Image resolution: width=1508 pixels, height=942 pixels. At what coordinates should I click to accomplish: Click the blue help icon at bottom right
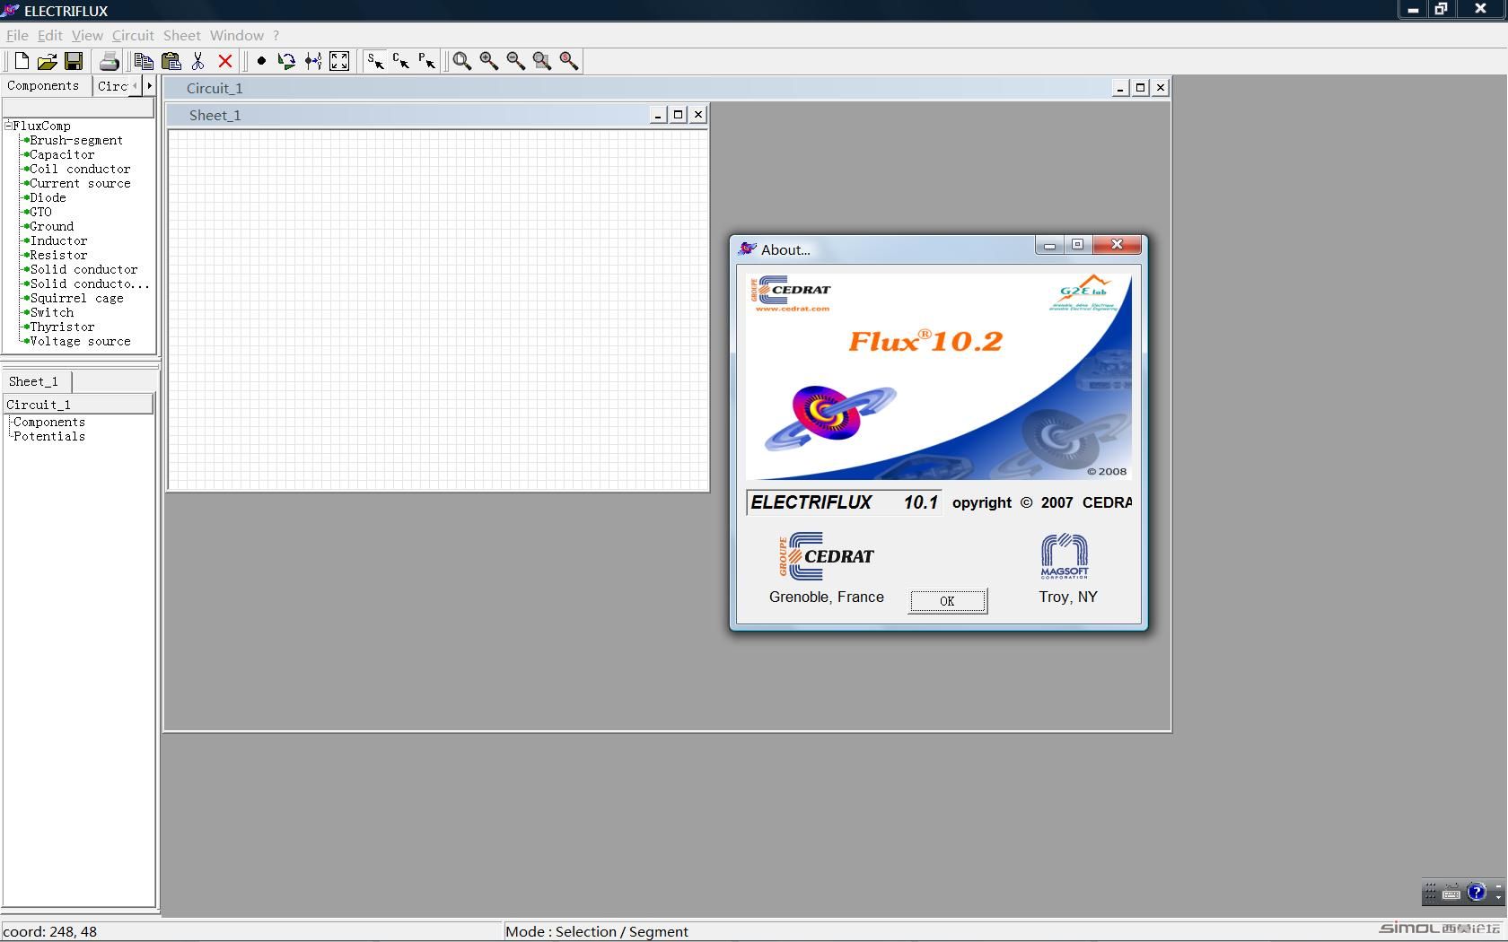pos(1476,892)
